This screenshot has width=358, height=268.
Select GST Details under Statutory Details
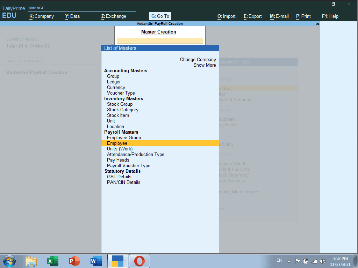[119, 177]
